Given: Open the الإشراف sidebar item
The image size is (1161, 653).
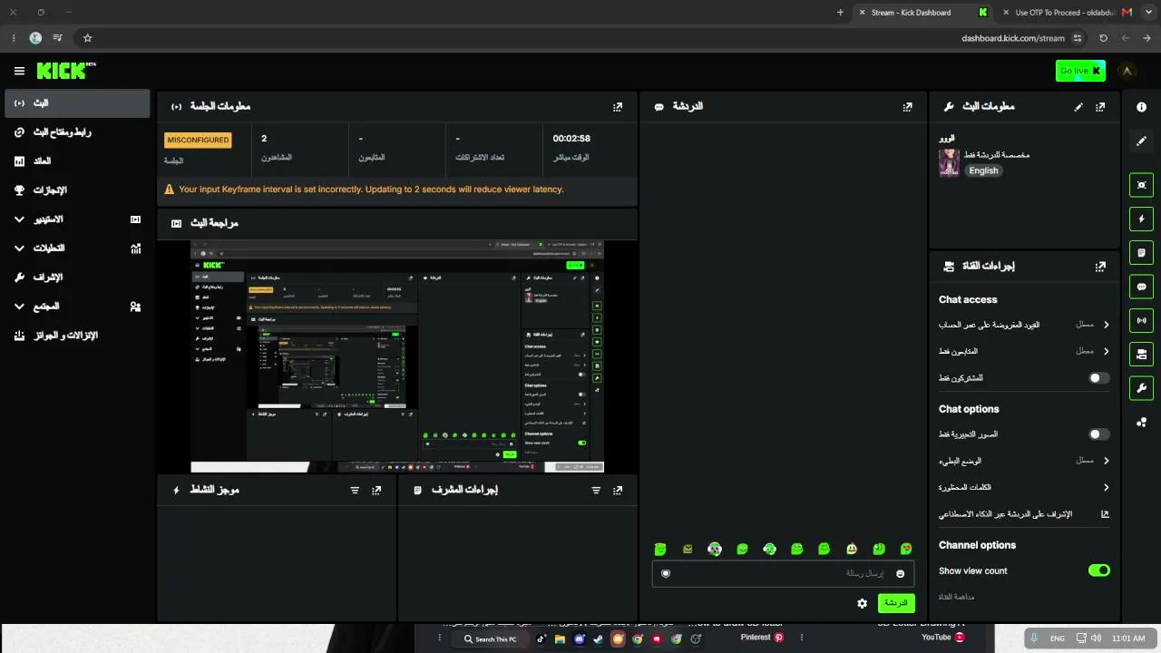Looking at the screenshot, I should 76,278.
